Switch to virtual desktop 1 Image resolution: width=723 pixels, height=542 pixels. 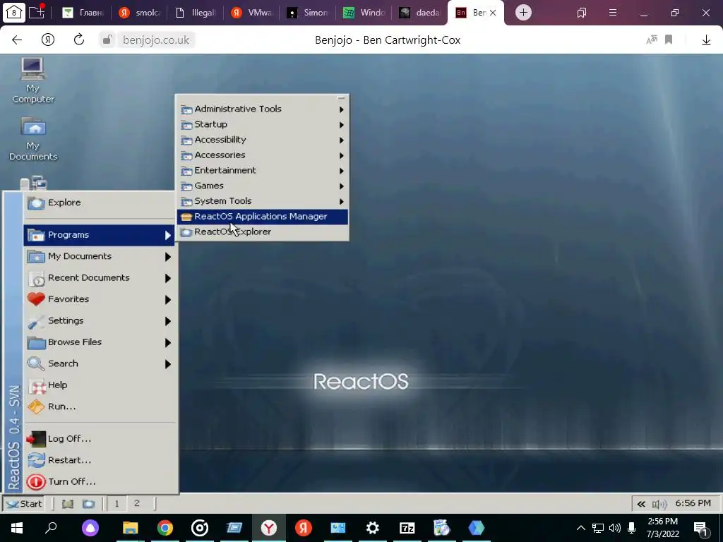116,504
